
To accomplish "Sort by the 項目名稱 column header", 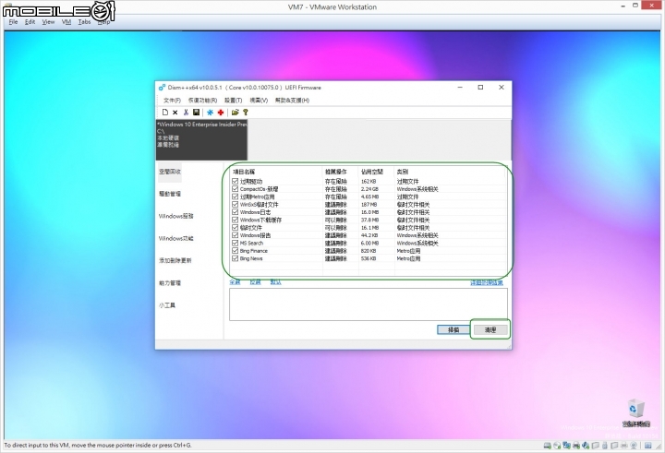I will [x=276, y=172].
